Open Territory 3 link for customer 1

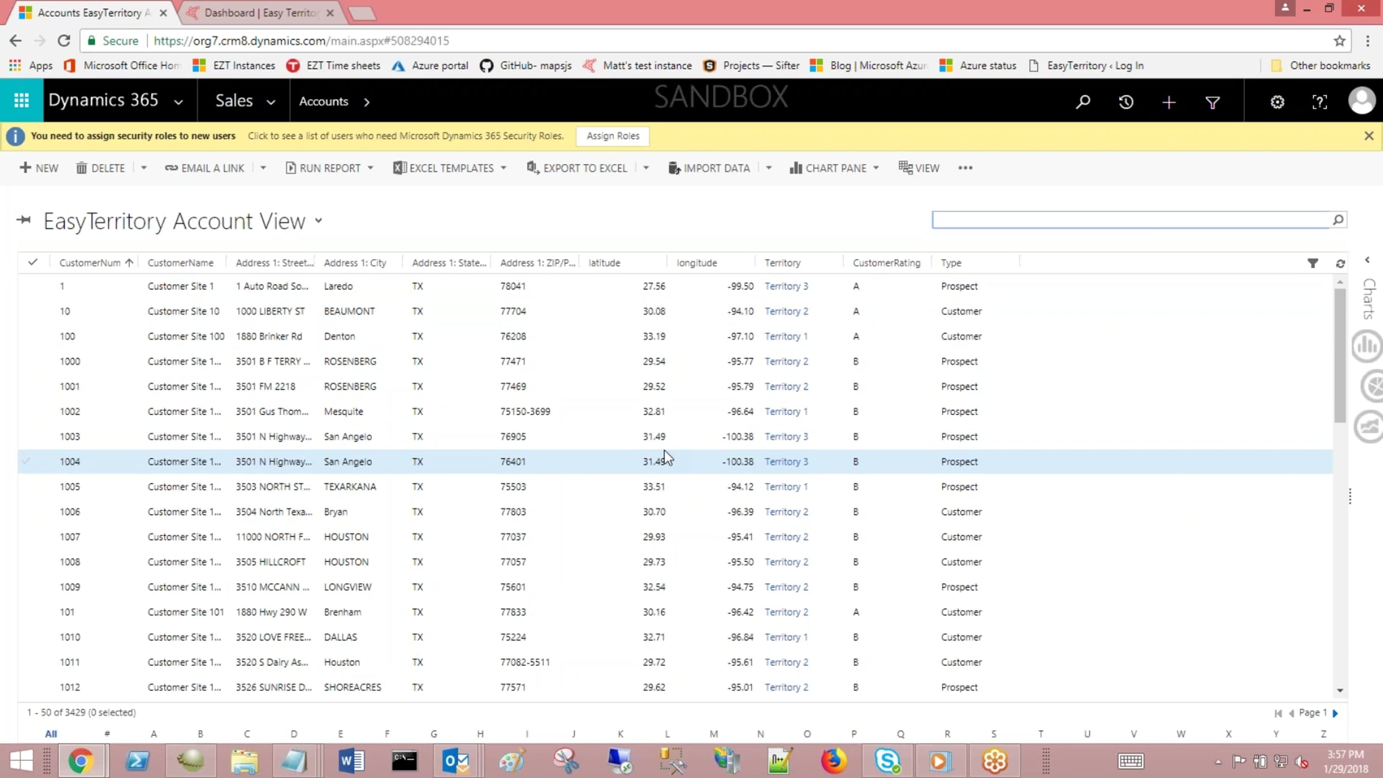pyautogui.click(x=786, y=286)
